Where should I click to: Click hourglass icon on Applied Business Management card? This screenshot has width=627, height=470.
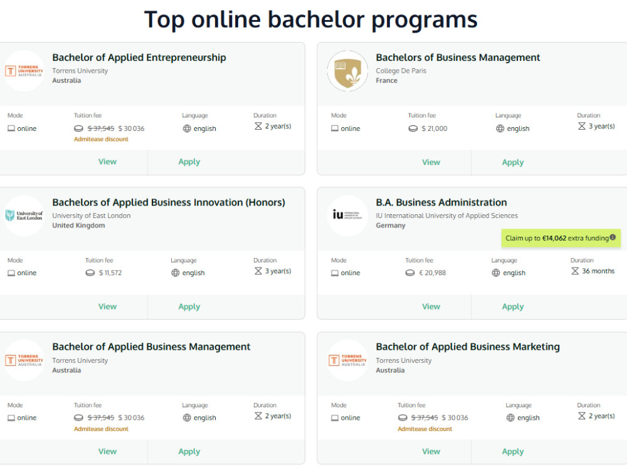pyautogui.click(x=258, y=416)
